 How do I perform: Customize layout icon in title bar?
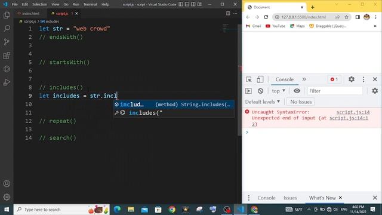pos(199,4)
